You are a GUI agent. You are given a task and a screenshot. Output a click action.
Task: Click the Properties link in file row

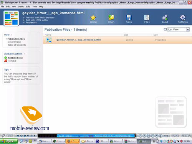coord(161,40)
